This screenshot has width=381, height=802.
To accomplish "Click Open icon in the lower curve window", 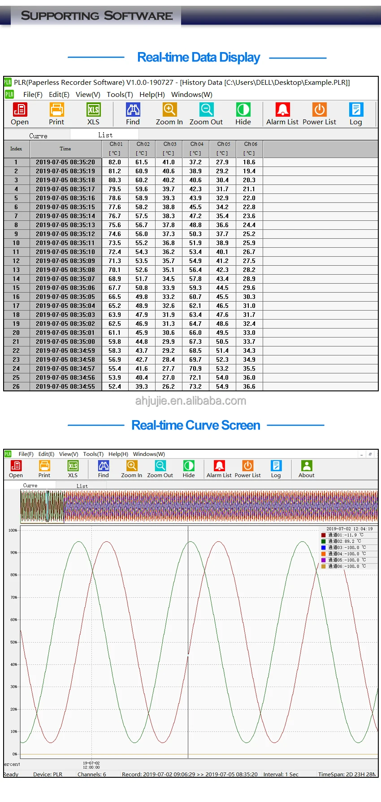I will point(16,466).
